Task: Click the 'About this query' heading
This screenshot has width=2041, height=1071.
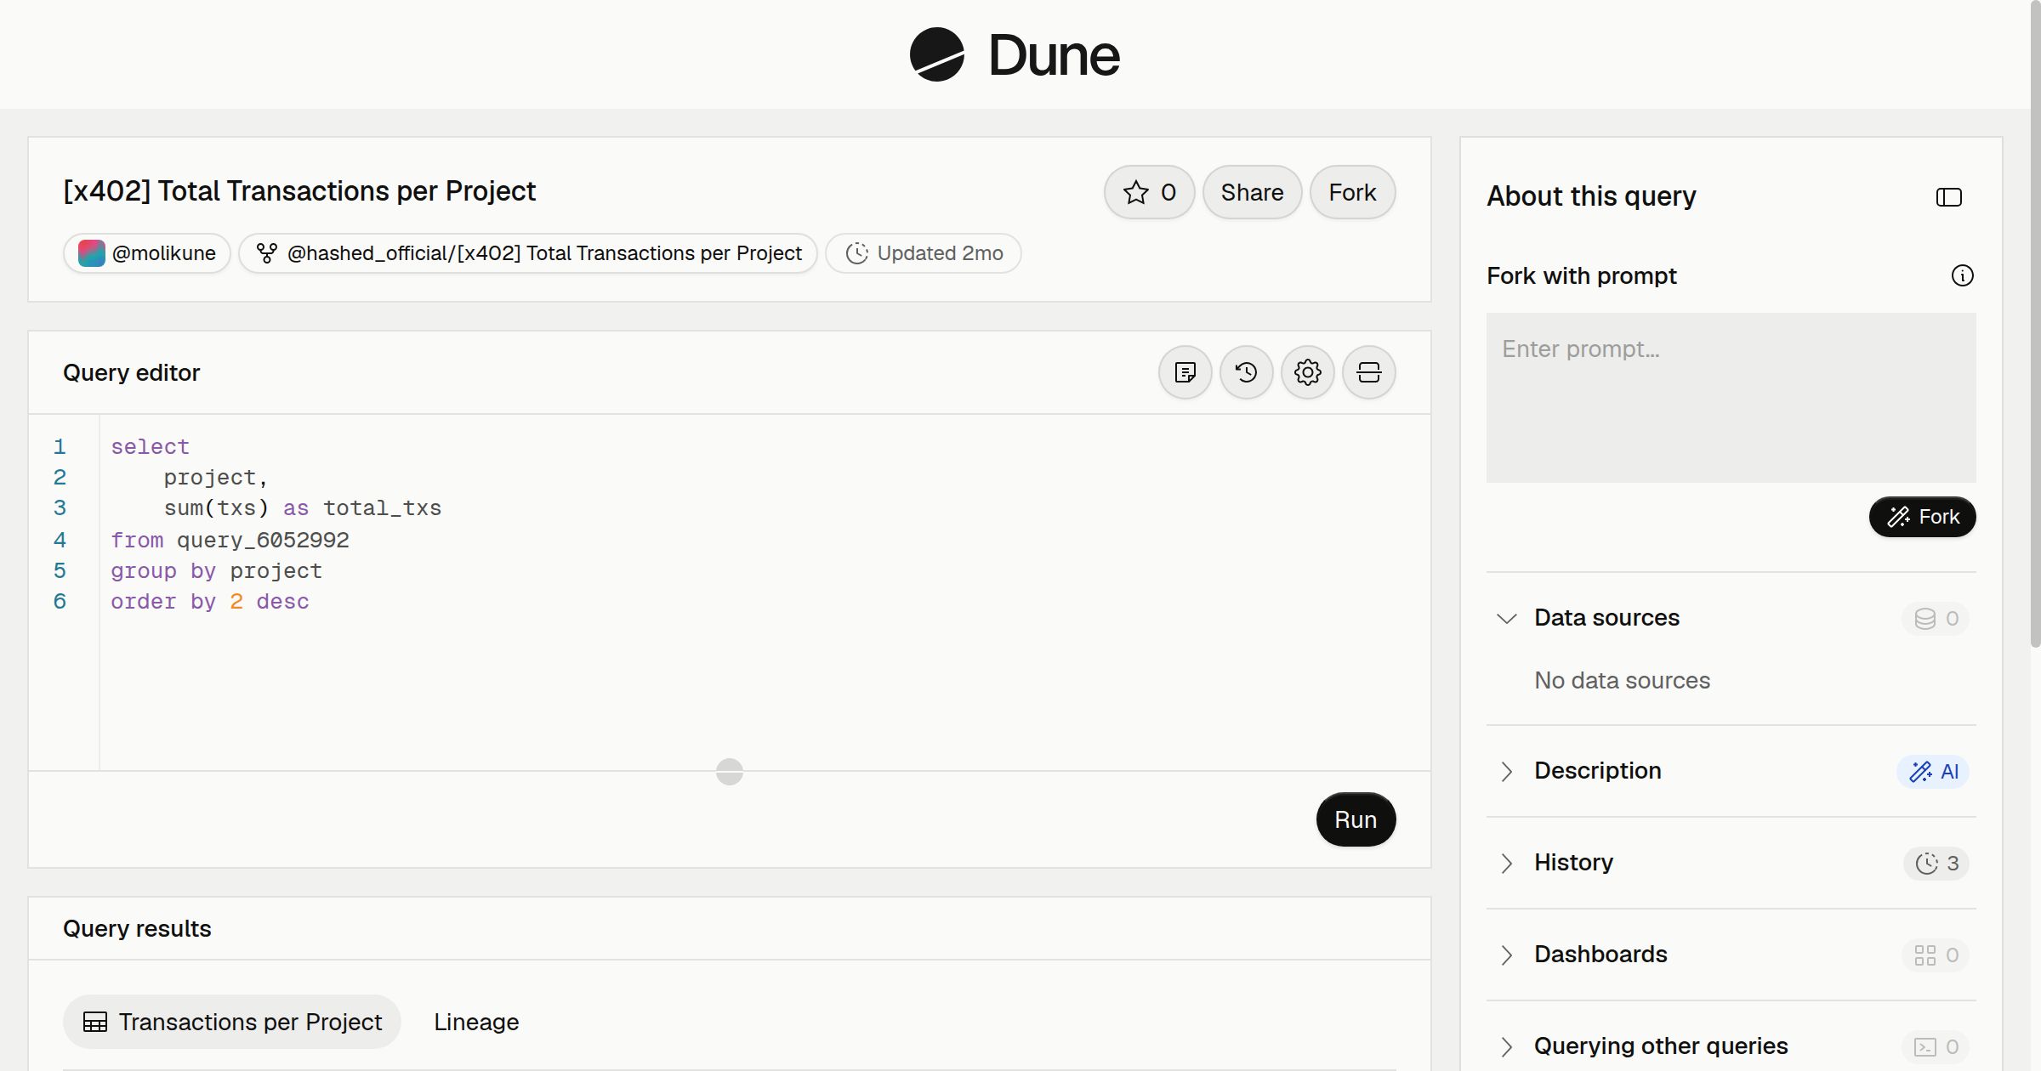Action: [x=1591, y=196]
